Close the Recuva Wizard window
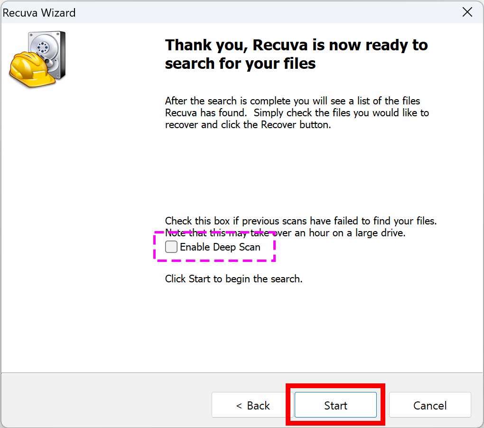The image size is (484, 428). [467, 12]
